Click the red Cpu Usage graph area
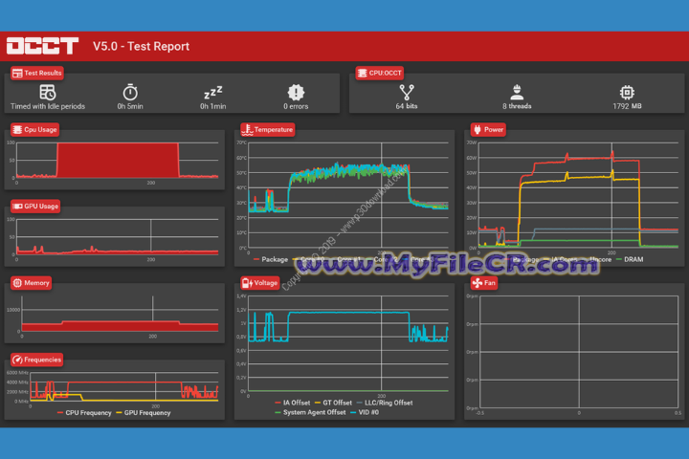The image size is (689, 459). coord(118,160)
